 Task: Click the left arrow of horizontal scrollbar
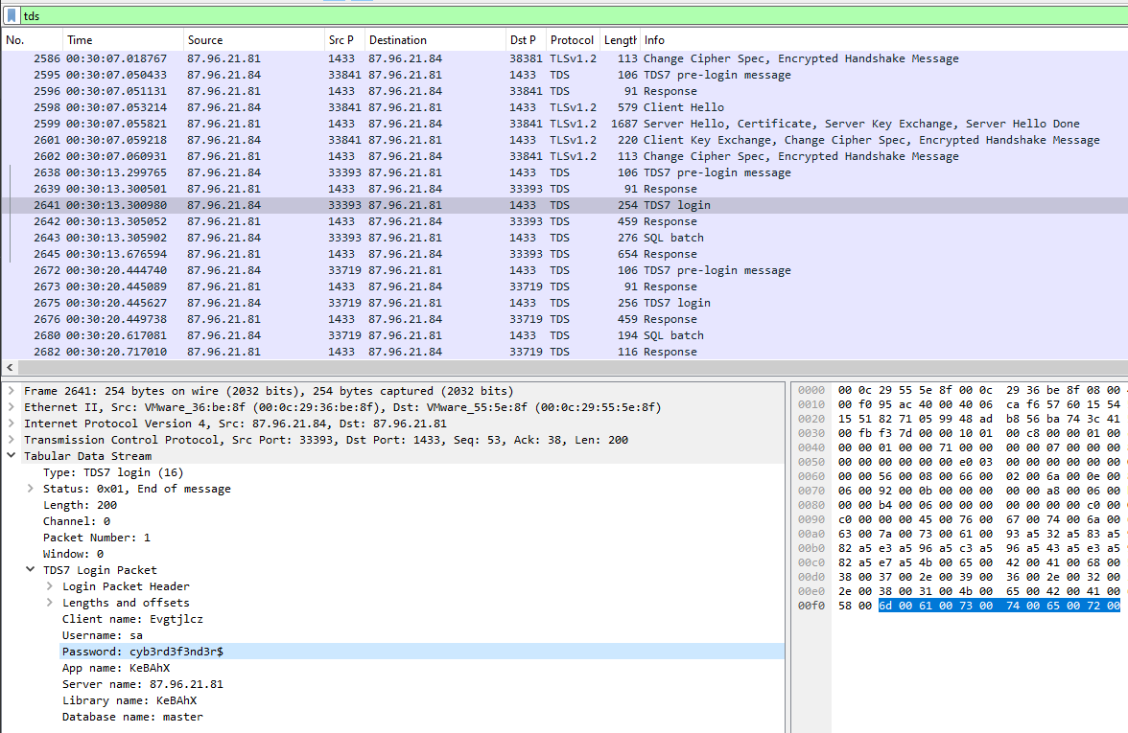pyautogui.click(x=11, y=368)
